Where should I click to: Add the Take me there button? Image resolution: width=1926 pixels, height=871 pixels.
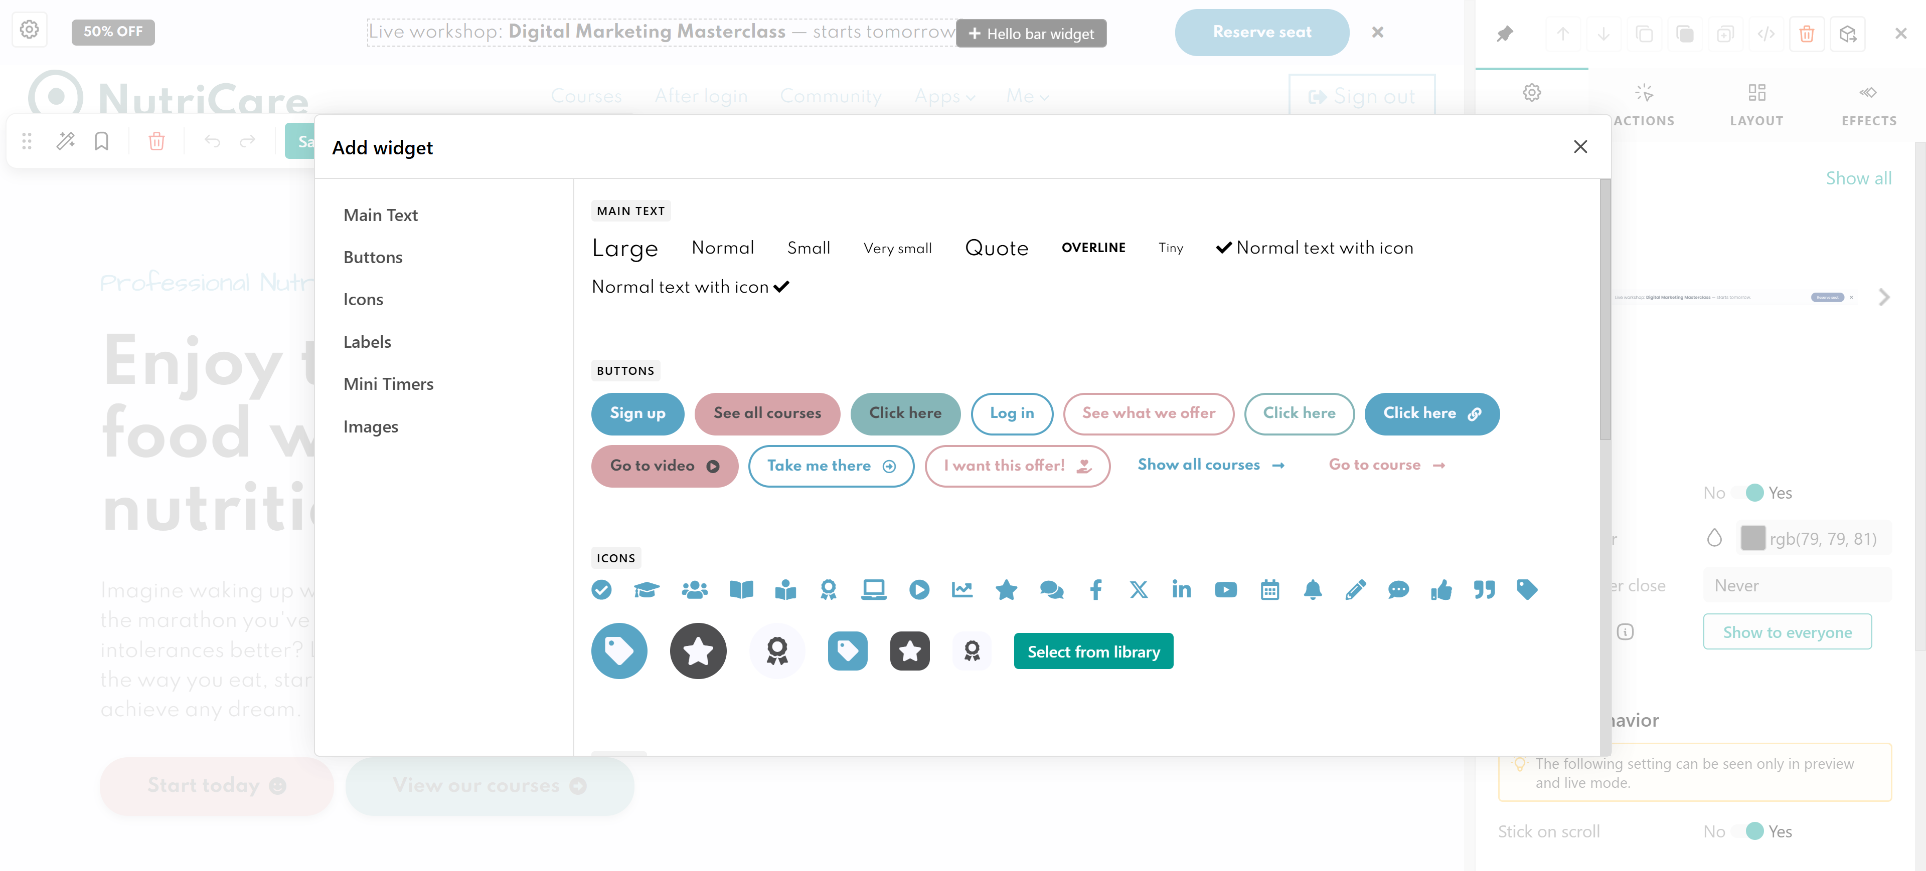click(831, 466)
